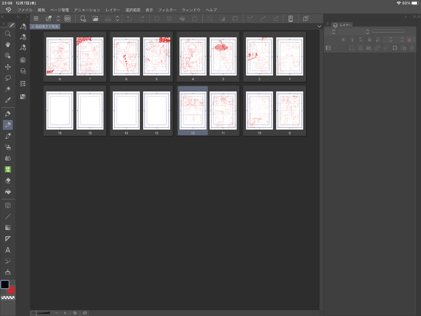Click the Open folder icon in command bar
421x316 pixels.
(x=95, y=18)
